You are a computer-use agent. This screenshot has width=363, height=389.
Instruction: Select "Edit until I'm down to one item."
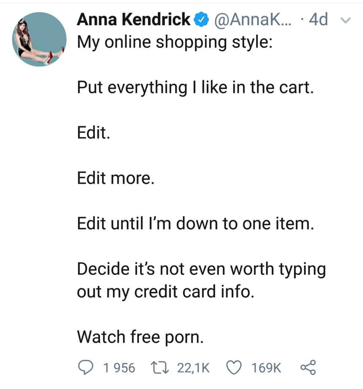click(196, 223)
